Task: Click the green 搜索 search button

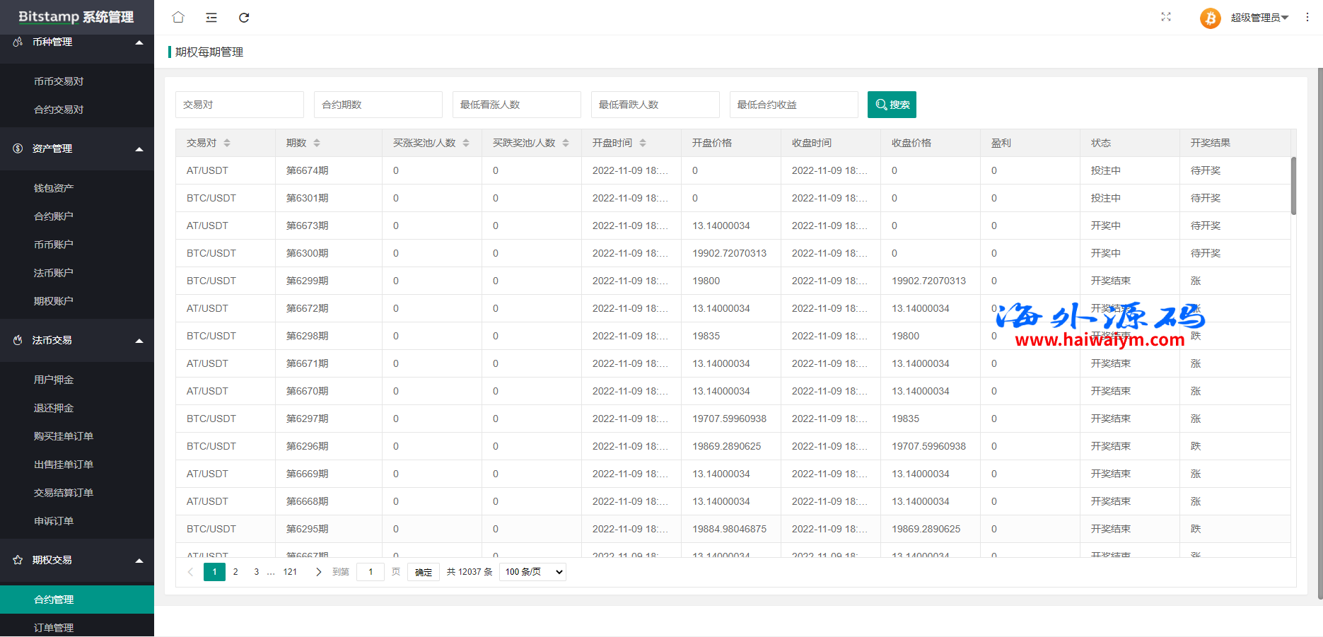Action: click(892, 105)
